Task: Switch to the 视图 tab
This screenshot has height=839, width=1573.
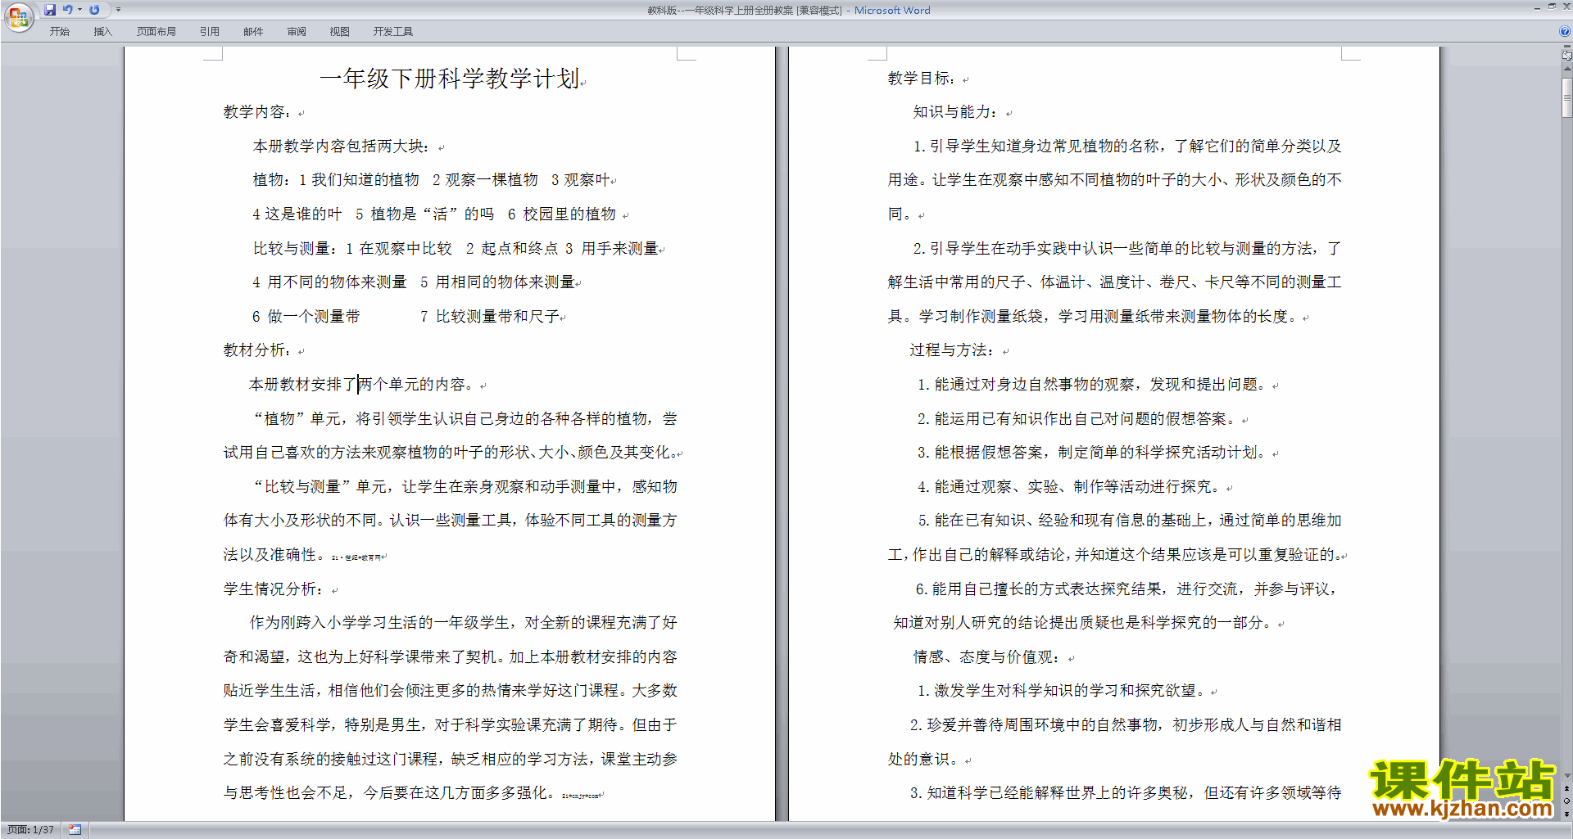Action: 340,32
